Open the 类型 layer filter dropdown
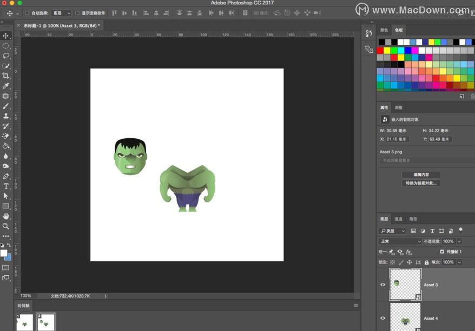 pyautogui.click(x=392, y=231)
